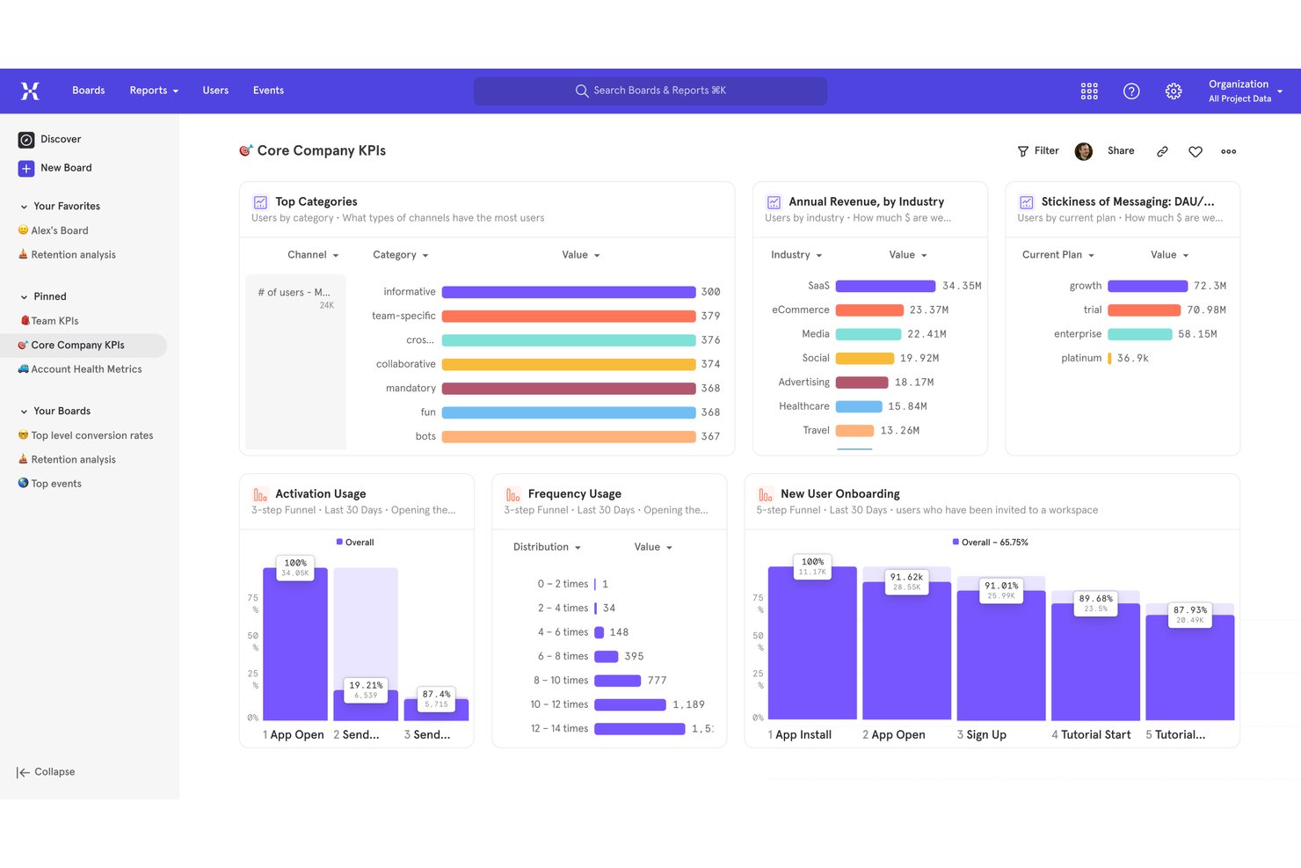Select Core Company KPIs in sidebar

click(x=84, y=346)
